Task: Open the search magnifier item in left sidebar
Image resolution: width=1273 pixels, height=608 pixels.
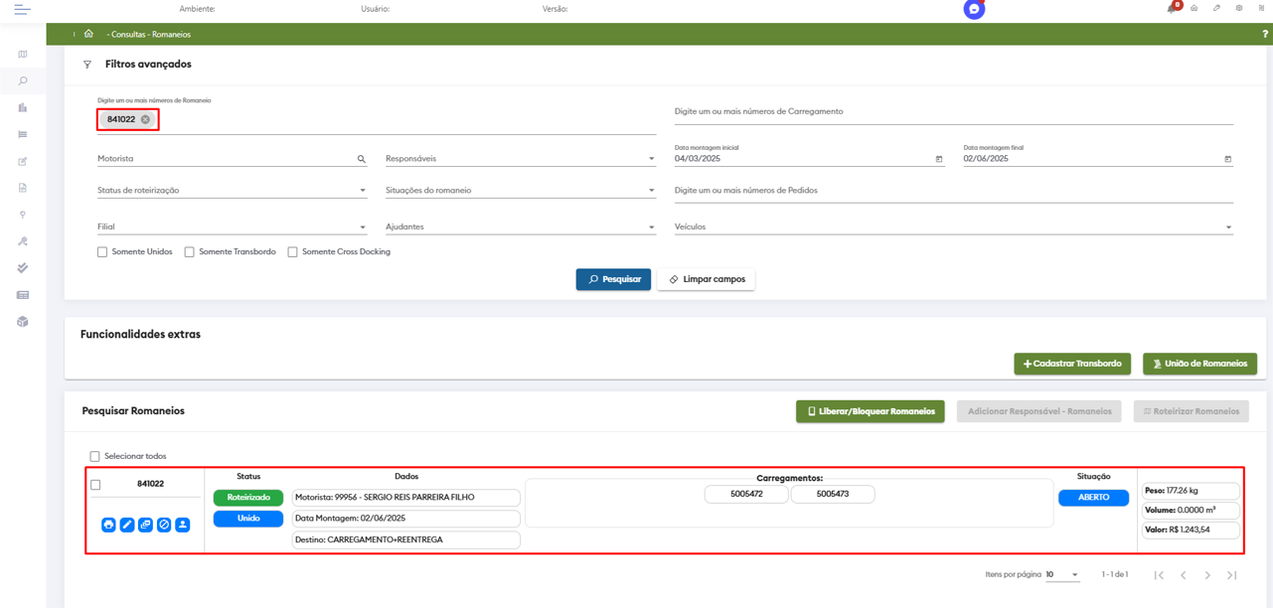Action: click(x=23, y=81)
